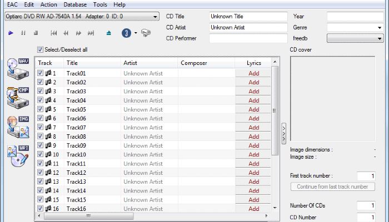Click the CD Artist input field
389x222 pixels.
coord(248,27)
